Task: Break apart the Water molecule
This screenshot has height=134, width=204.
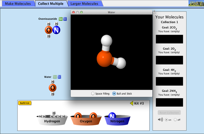Action: [x=59, y=77]
